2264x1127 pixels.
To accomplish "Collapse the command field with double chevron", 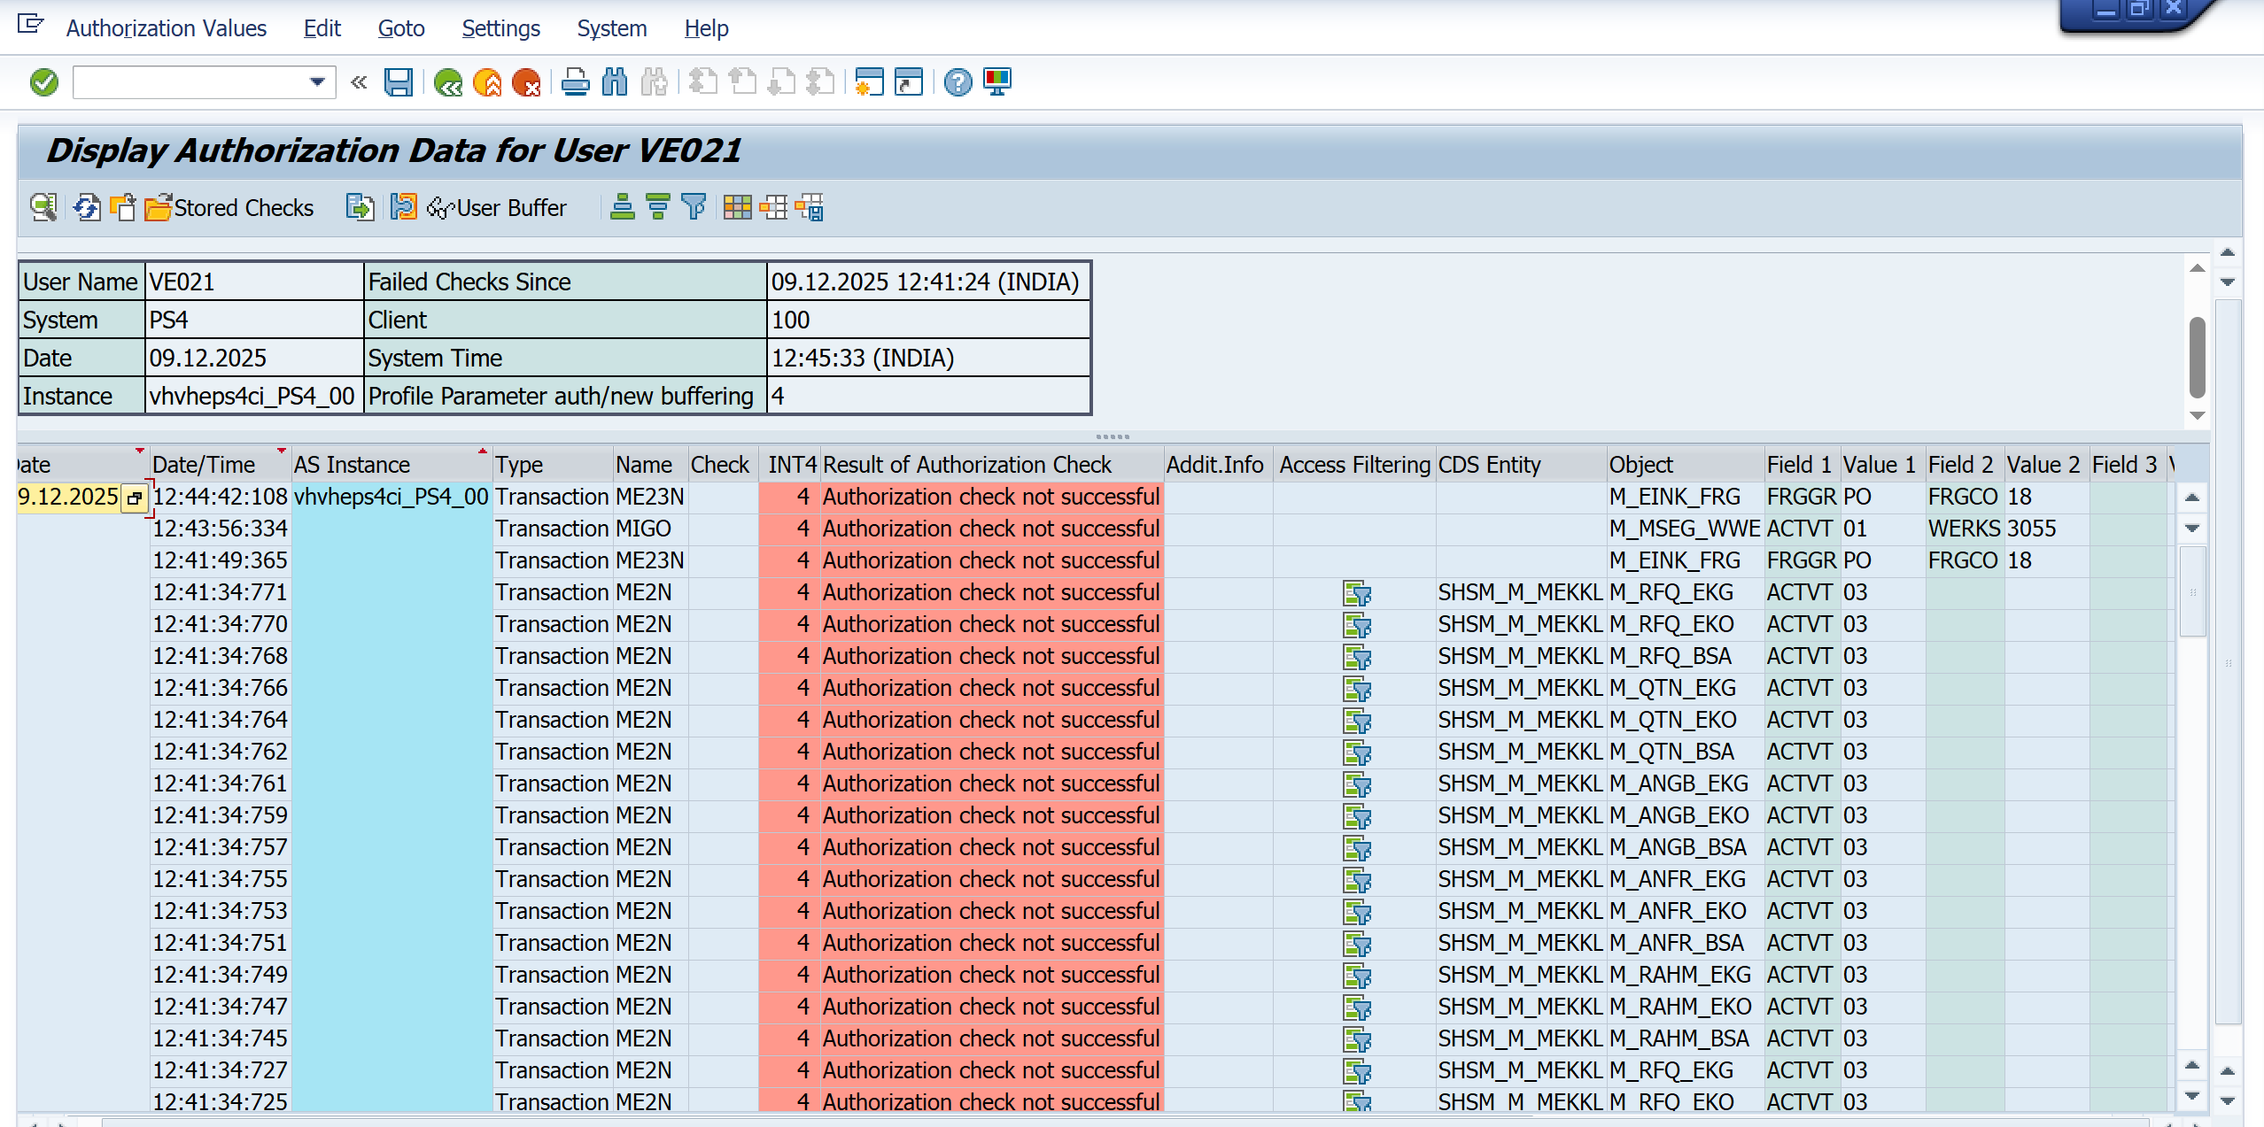I will coord(359,82).
